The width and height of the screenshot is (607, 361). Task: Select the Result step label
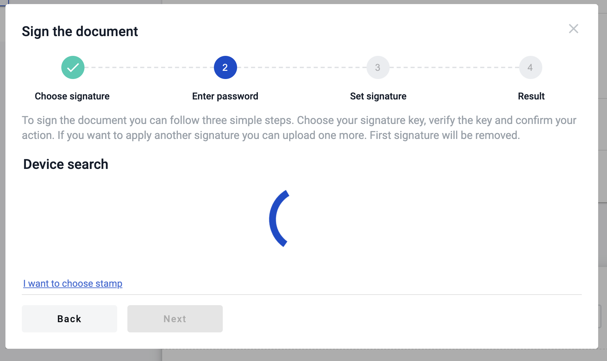point(531,96)
